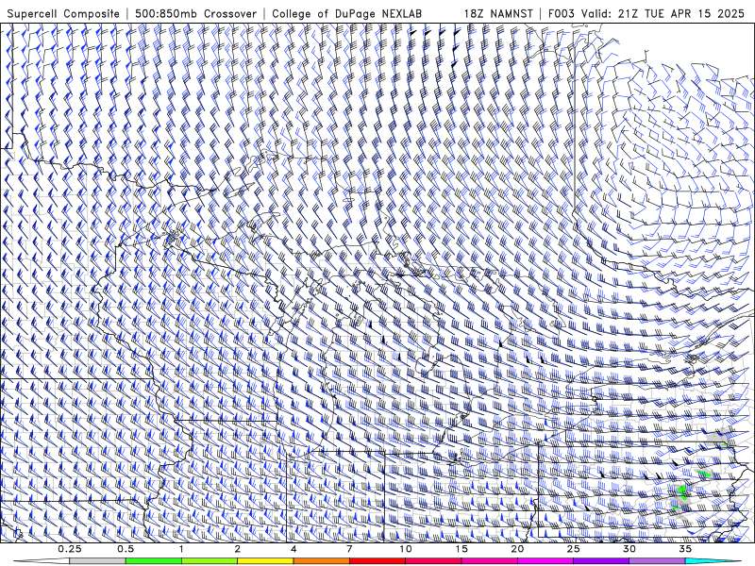This screenshot has width=755, height=566.
Task: Click the 0.25 legend value
Action: (x=70, y=549)
